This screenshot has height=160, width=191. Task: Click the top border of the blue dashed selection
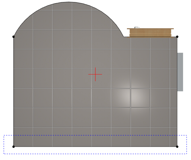click(x=95, y=135)
